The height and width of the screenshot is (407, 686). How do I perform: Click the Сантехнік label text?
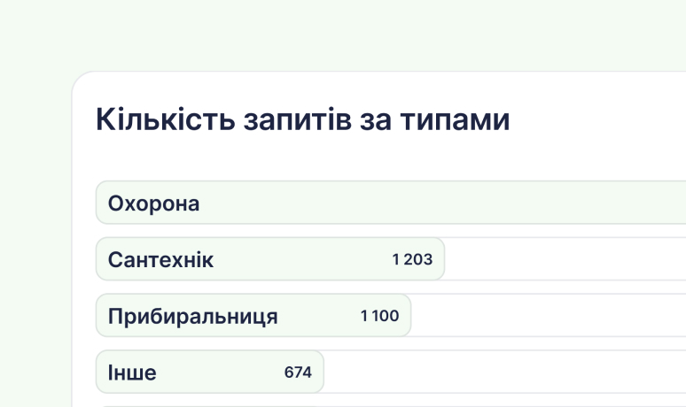click(x=160, y=260)
